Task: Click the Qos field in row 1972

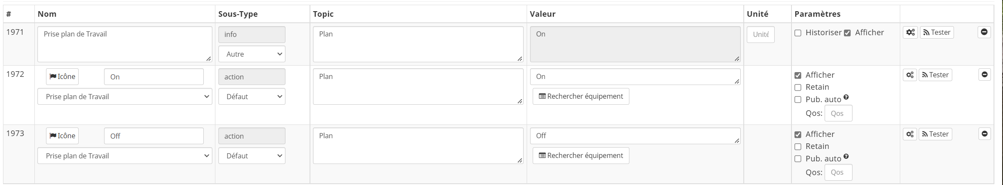Action: point(838,114)
